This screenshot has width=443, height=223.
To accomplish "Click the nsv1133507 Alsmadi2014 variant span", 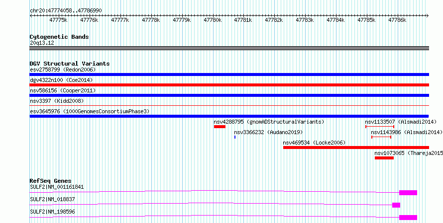I will pyautogui.click(x=380, y=127).
